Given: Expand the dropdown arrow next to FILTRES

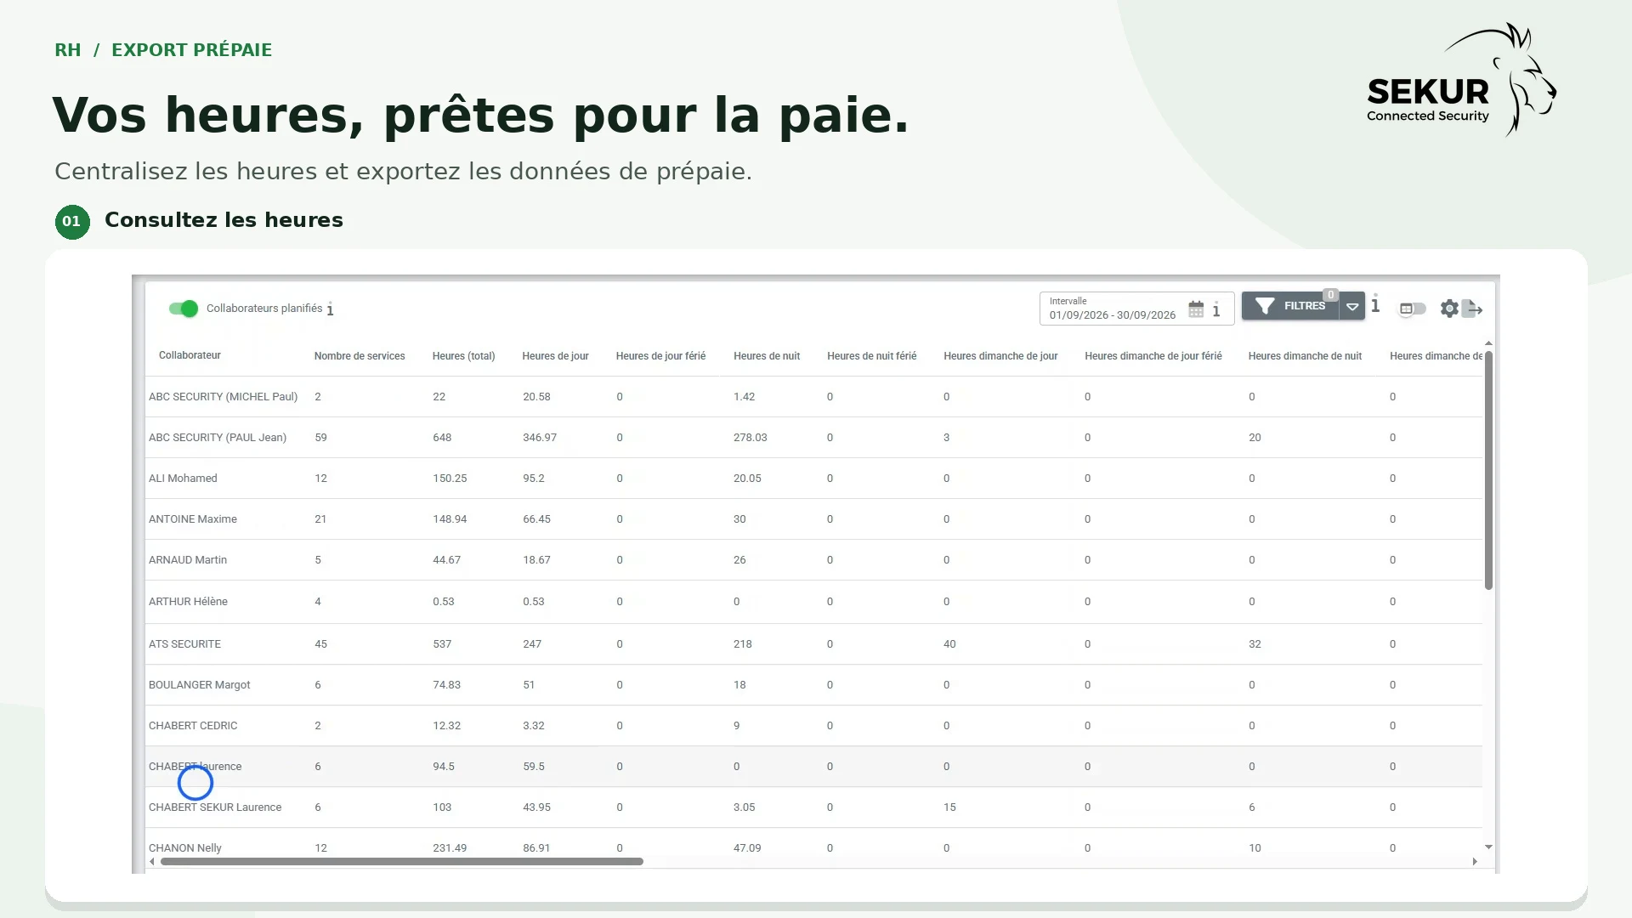Looking at the screenshot, I should tap(1352, 306).
